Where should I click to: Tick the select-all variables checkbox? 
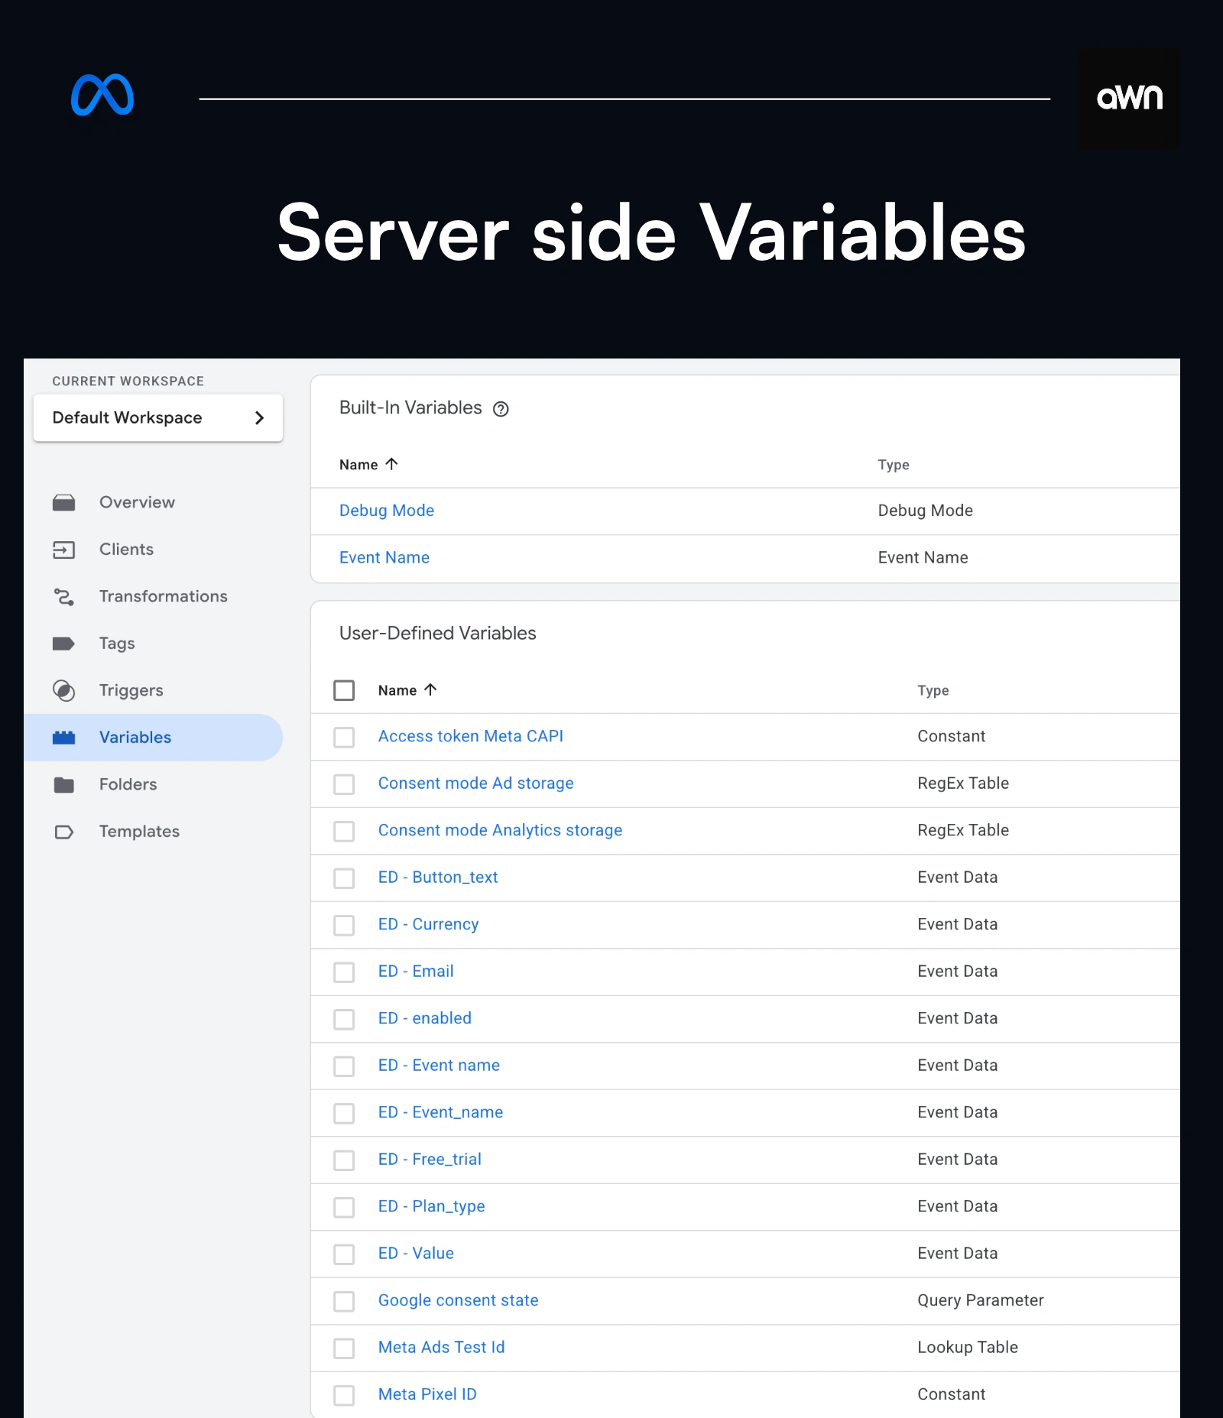pyautogui.click(x=344, y=690)
